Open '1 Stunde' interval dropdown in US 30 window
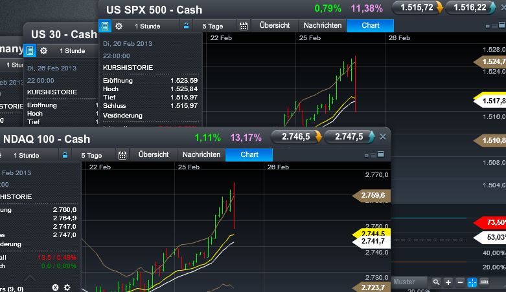 [x=73, y=50]
